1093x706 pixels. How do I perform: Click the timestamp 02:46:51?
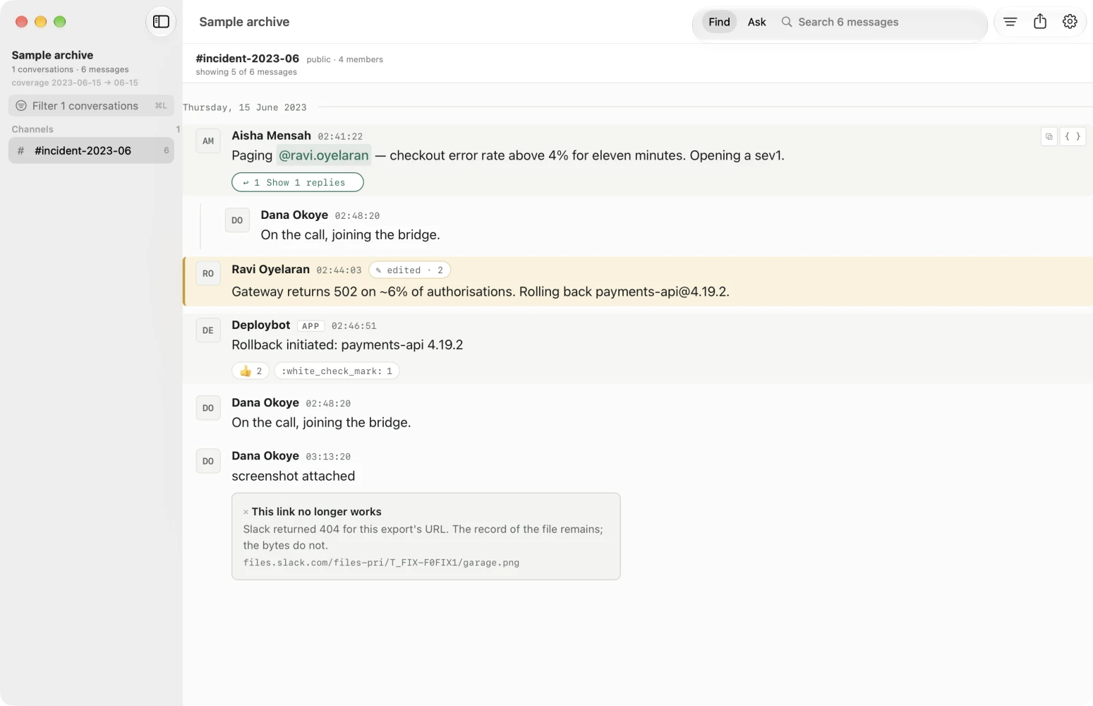[354, 326]
